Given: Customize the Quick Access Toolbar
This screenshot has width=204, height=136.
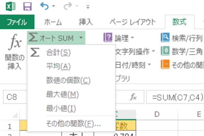Looking at the screenshot, I should 88,7.
